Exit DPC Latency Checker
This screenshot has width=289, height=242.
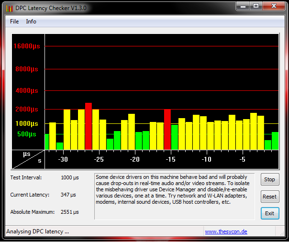(270, 213)
